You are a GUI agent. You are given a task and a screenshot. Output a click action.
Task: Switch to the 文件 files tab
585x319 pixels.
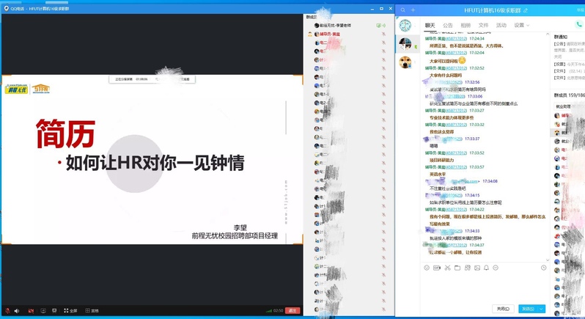[x=483, y=25]
